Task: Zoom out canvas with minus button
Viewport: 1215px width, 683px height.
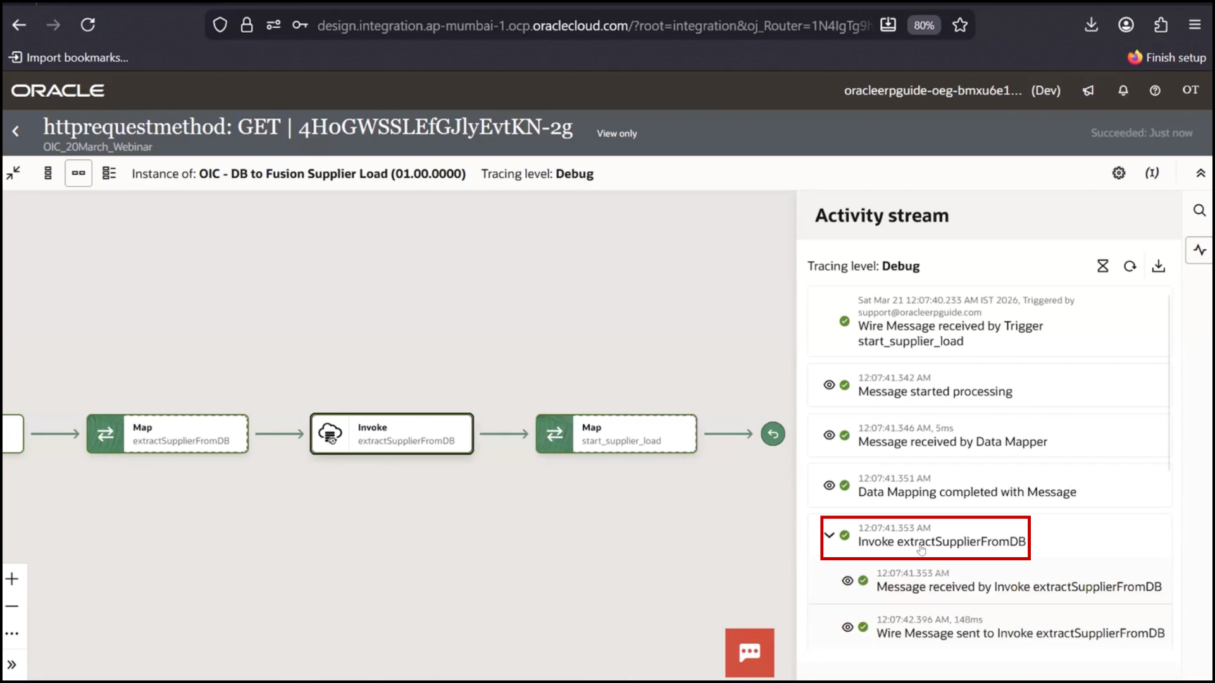Action: click(12, 606)
